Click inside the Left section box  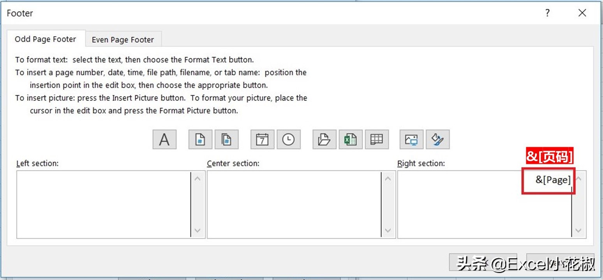103,204
